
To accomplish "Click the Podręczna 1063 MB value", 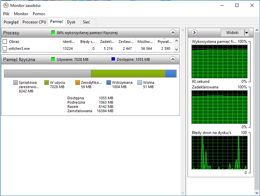I will click(x=106, y=102).
